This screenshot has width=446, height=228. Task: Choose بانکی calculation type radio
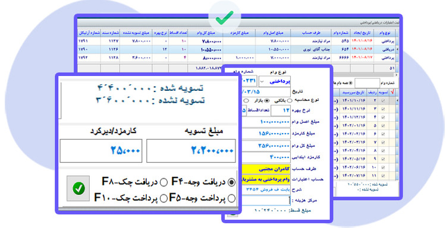290,100
